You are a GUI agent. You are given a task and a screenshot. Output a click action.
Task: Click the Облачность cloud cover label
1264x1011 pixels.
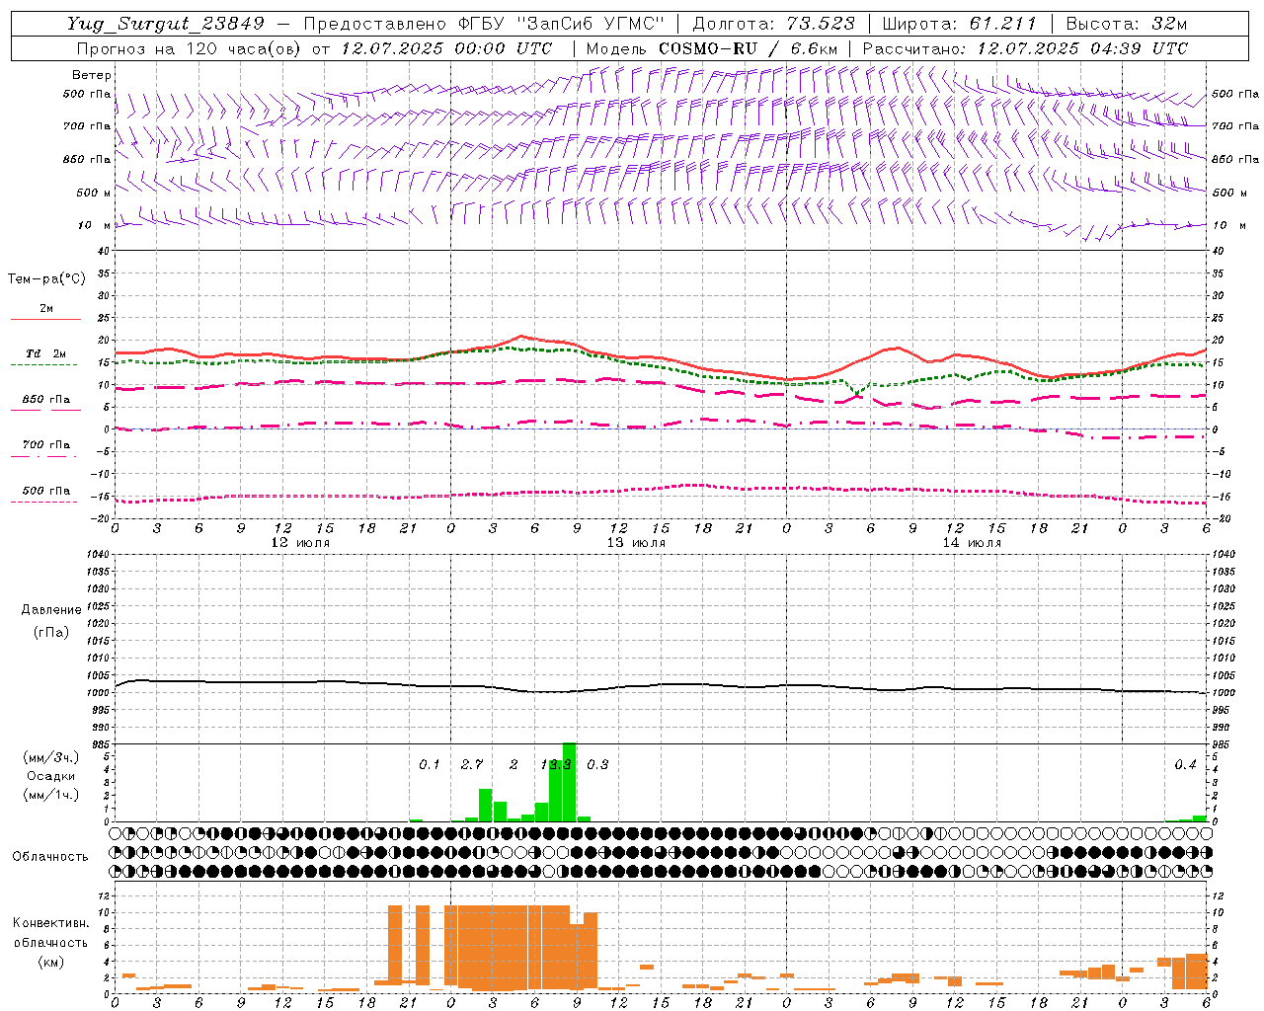50,856
